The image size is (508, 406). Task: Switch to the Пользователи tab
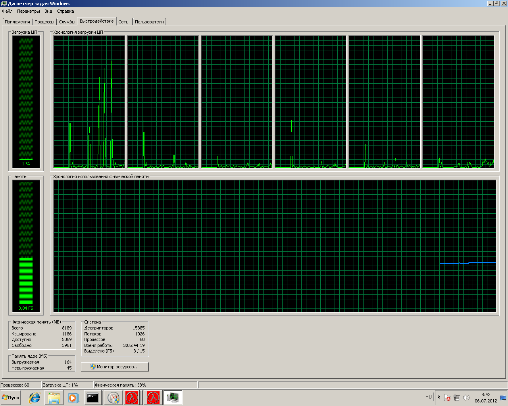[x=149, y=22]
